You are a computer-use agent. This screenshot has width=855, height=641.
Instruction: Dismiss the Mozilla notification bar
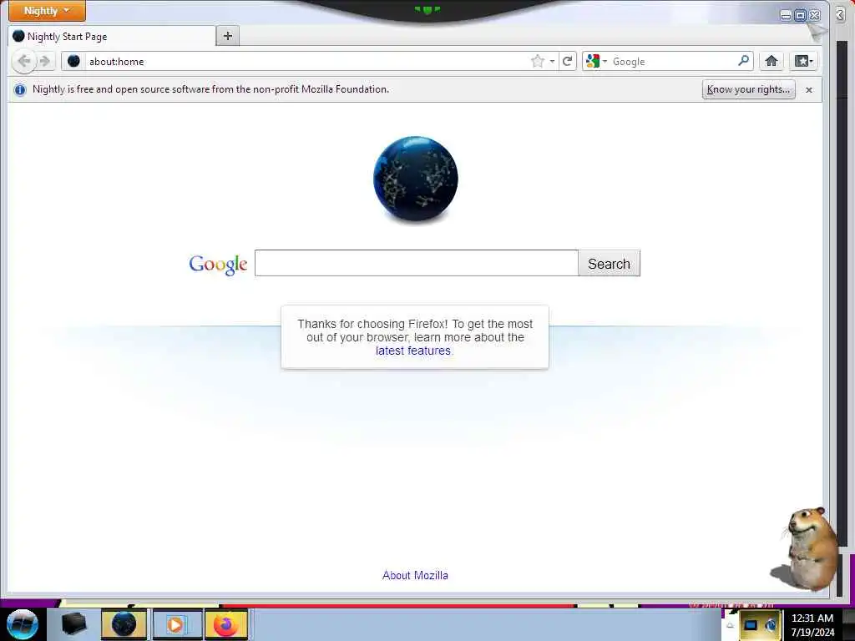pyautogui.click(x=809, y=89)
